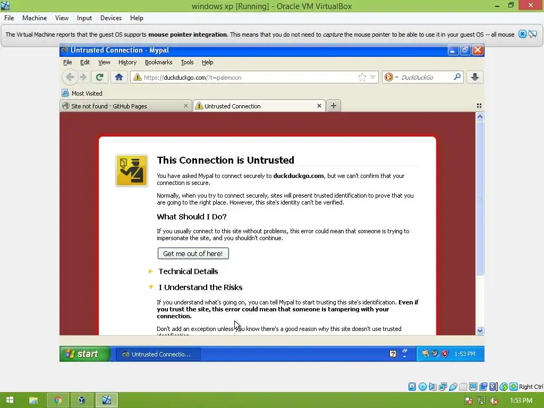This screenshot has height=408, width=544.
Task: Open the Mypal History menu
Action: click(127, 62)
